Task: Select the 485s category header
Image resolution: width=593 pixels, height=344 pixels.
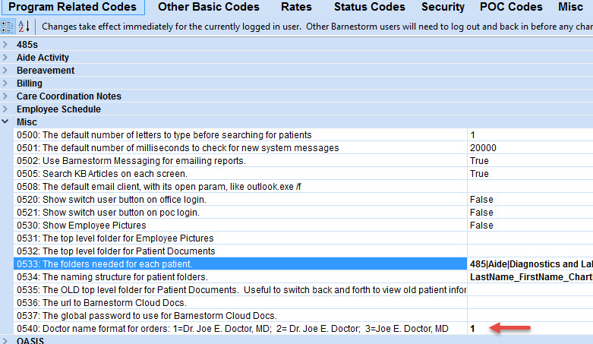Action: click(27, 45)
